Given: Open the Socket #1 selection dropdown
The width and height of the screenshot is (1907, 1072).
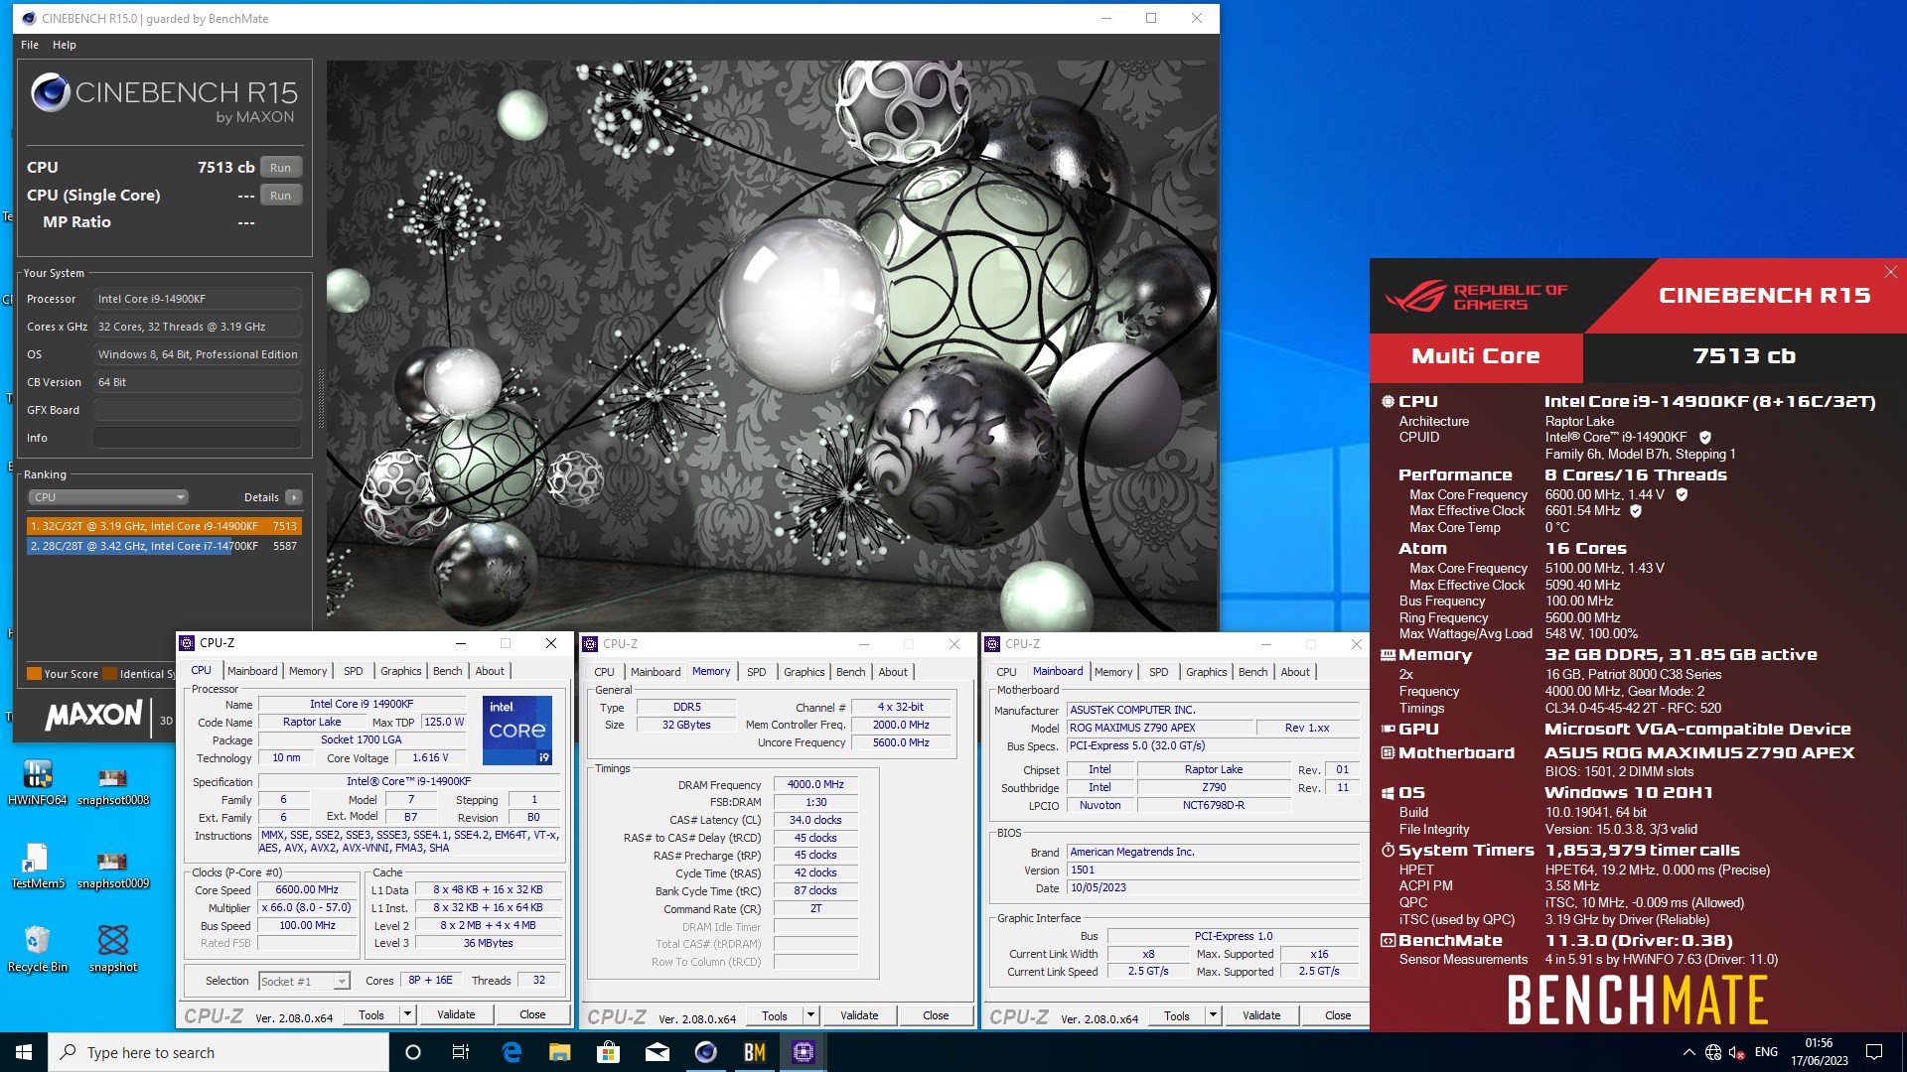Looking at the screenshot, I should click(x=304, y=981).
